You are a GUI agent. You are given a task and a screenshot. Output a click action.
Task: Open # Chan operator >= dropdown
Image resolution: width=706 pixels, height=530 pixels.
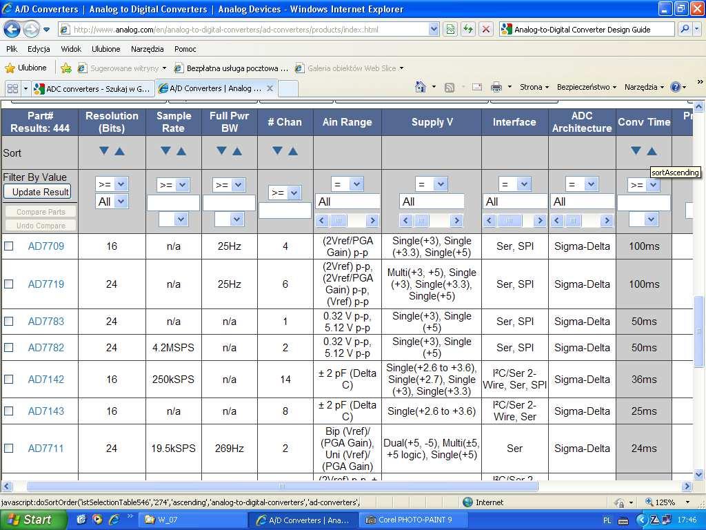tap(285, 193)
